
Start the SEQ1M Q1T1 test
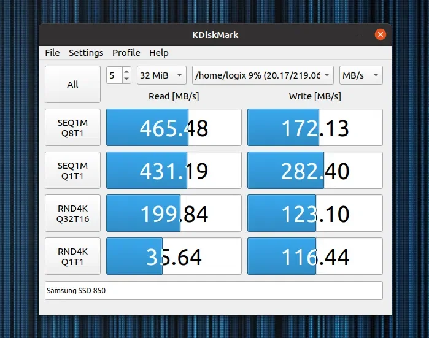[x=72, y=171]
